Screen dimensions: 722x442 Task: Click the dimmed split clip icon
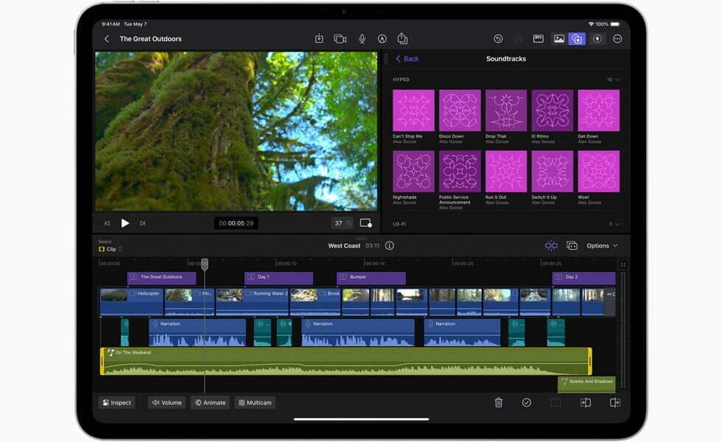[x=555, y=403]
